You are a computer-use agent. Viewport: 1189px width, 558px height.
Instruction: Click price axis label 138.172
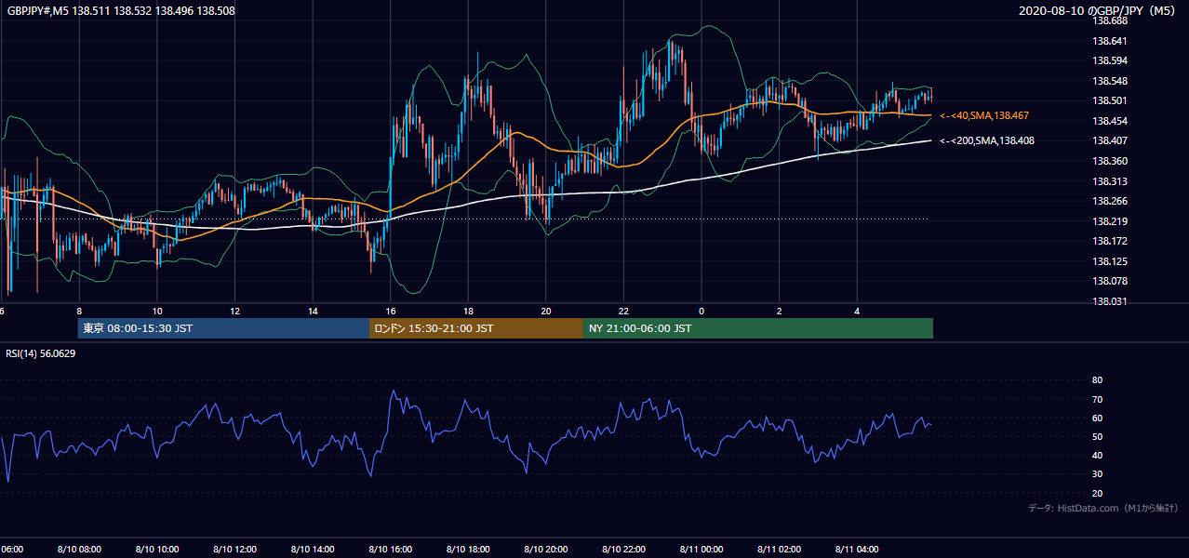1111,242
